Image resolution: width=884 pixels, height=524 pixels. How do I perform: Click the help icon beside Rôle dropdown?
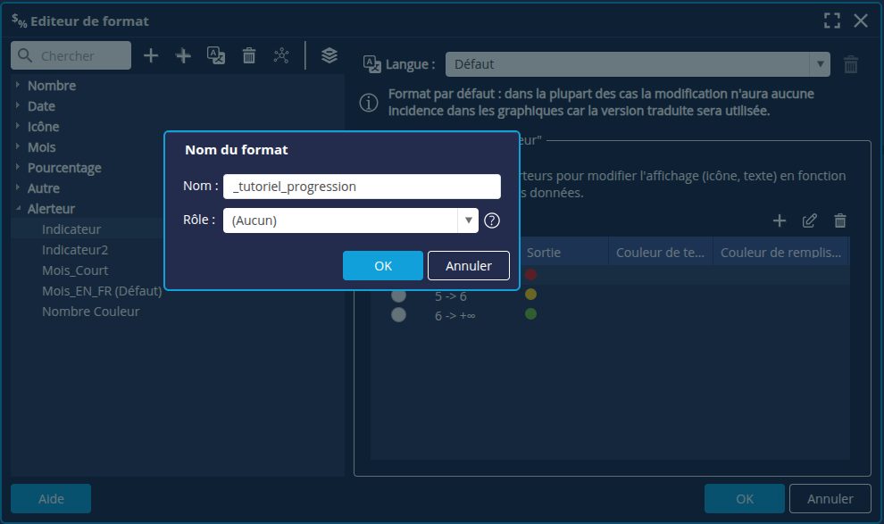491,220
